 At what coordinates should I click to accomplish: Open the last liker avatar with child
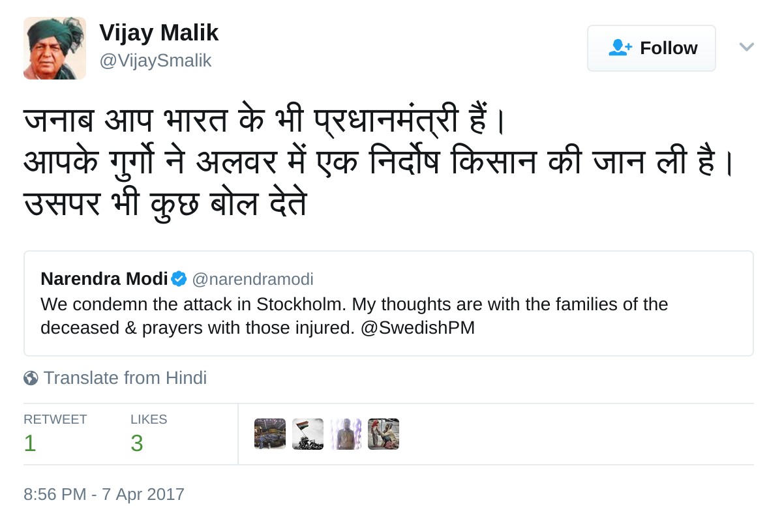384,434
